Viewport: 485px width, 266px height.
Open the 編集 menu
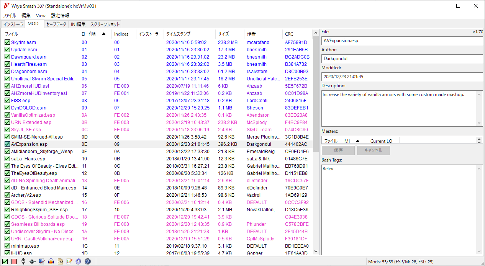tap(26, 16)
